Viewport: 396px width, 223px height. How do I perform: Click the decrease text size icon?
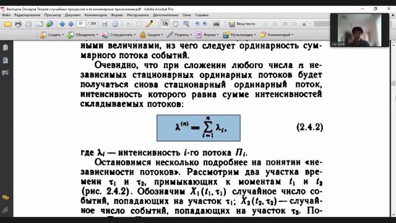pos(265,24)
